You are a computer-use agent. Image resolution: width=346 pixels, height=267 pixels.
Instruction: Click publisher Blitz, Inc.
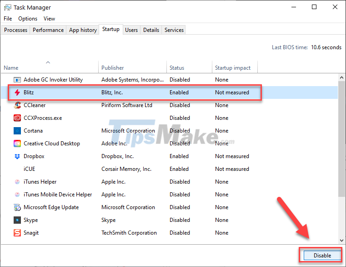112,92
